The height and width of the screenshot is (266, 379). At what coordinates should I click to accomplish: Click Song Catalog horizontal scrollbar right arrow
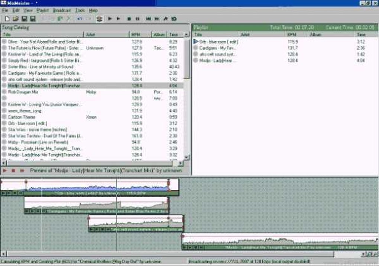[181, 163]
